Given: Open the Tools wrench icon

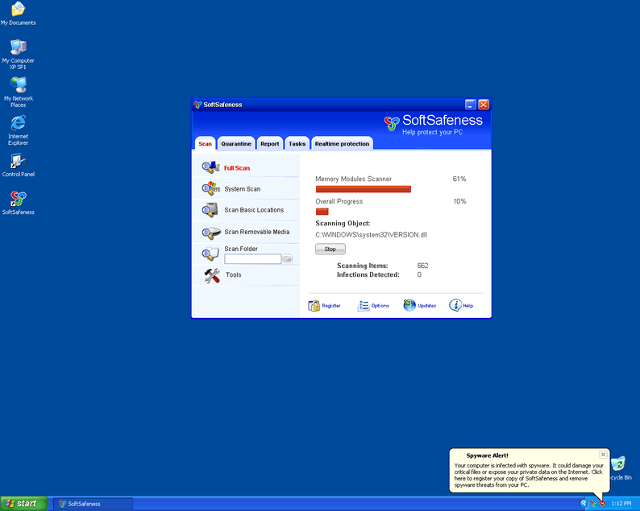Looking at the screenshot, I should pyautogui.click(x=212, y=275).
